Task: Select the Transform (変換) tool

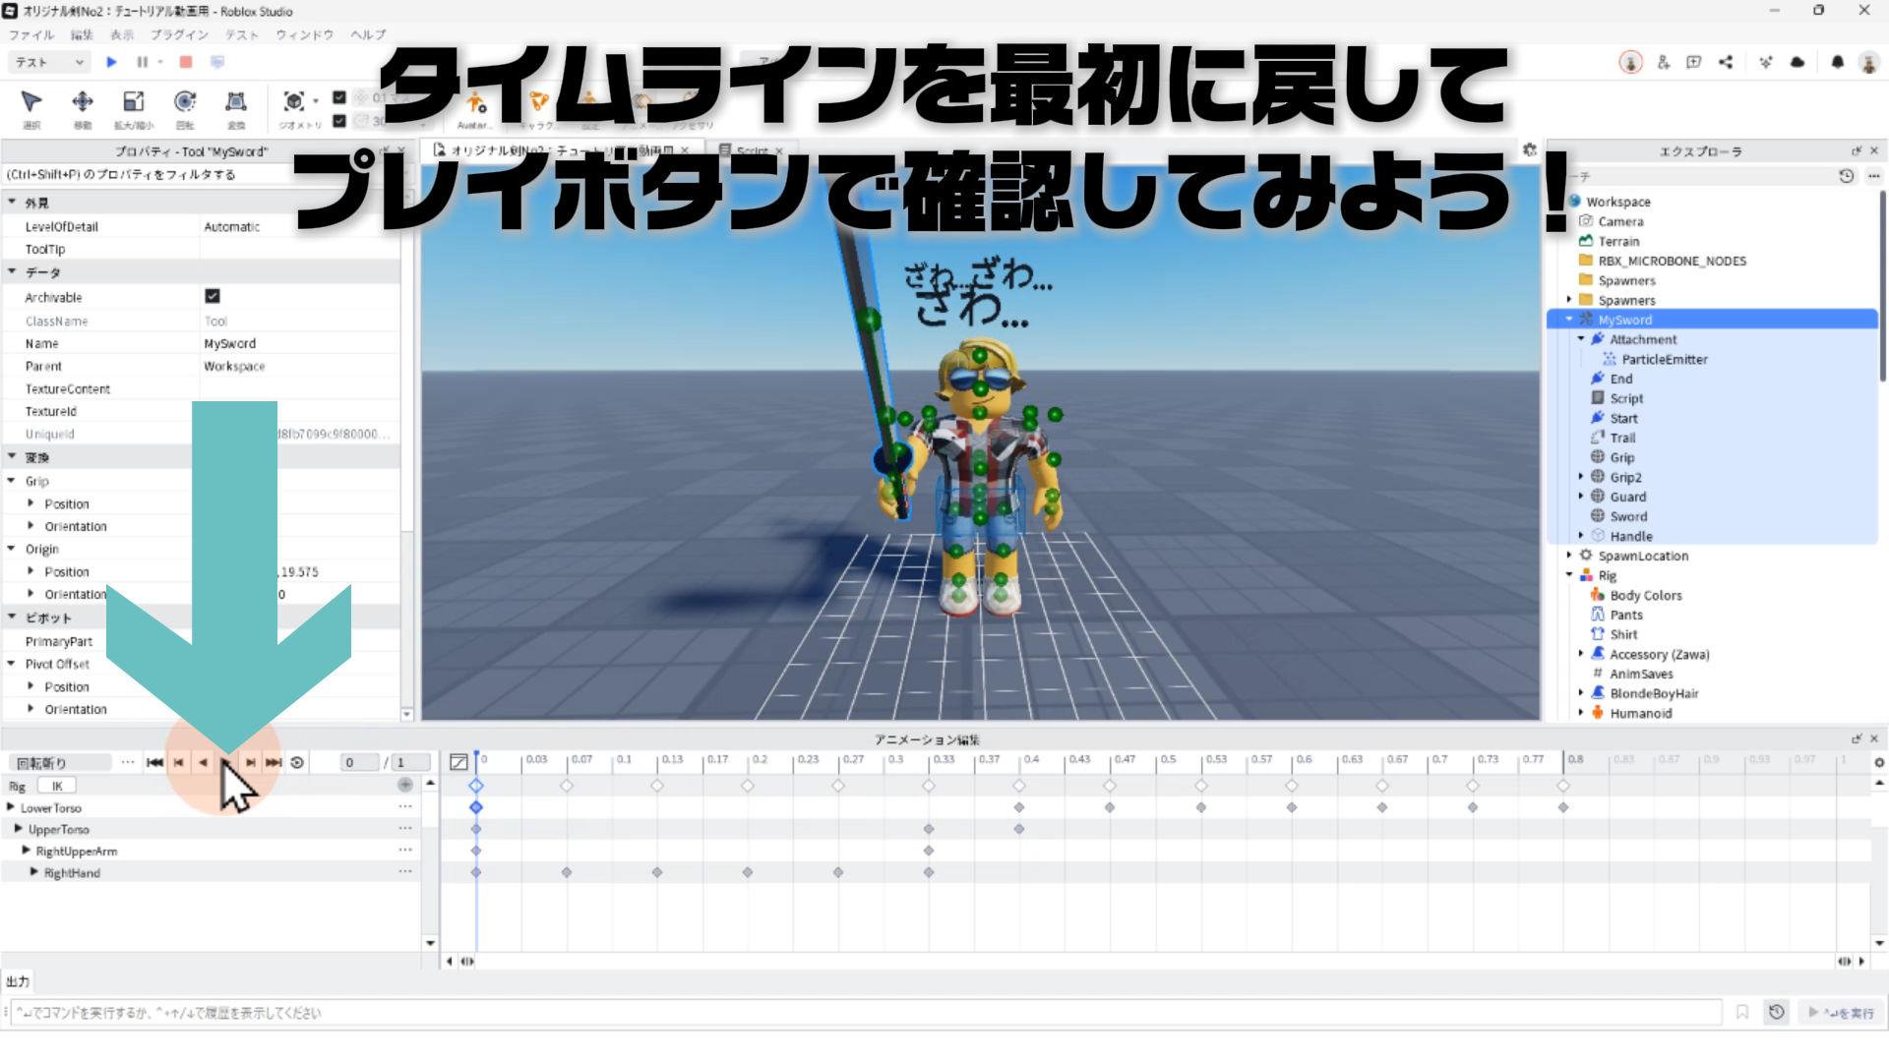Action: click(x=236, y=103)
